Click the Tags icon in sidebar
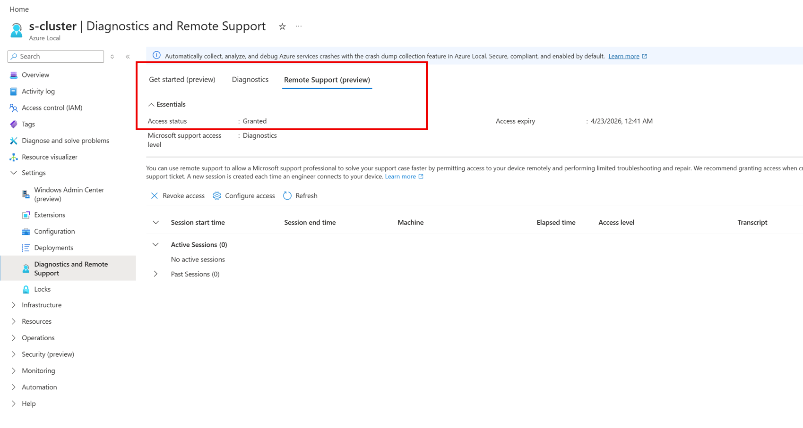The image size is (803, 428). coord(14,125)
